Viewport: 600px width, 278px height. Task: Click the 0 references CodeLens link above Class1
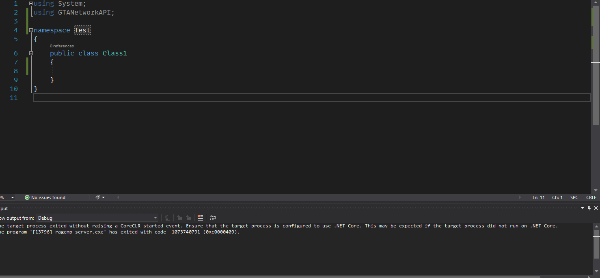pyautogui.click(x=62, y=46)
